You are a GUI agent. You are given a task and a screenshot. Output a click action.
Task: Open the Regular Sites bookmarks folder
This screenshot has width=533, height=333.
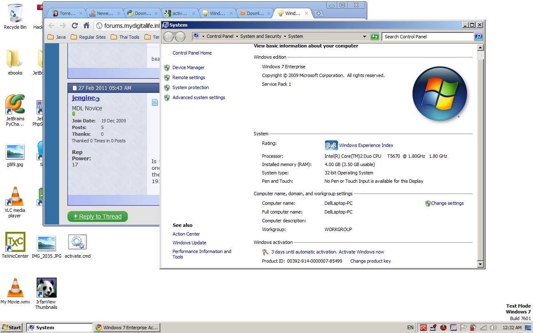coord(88,37)
